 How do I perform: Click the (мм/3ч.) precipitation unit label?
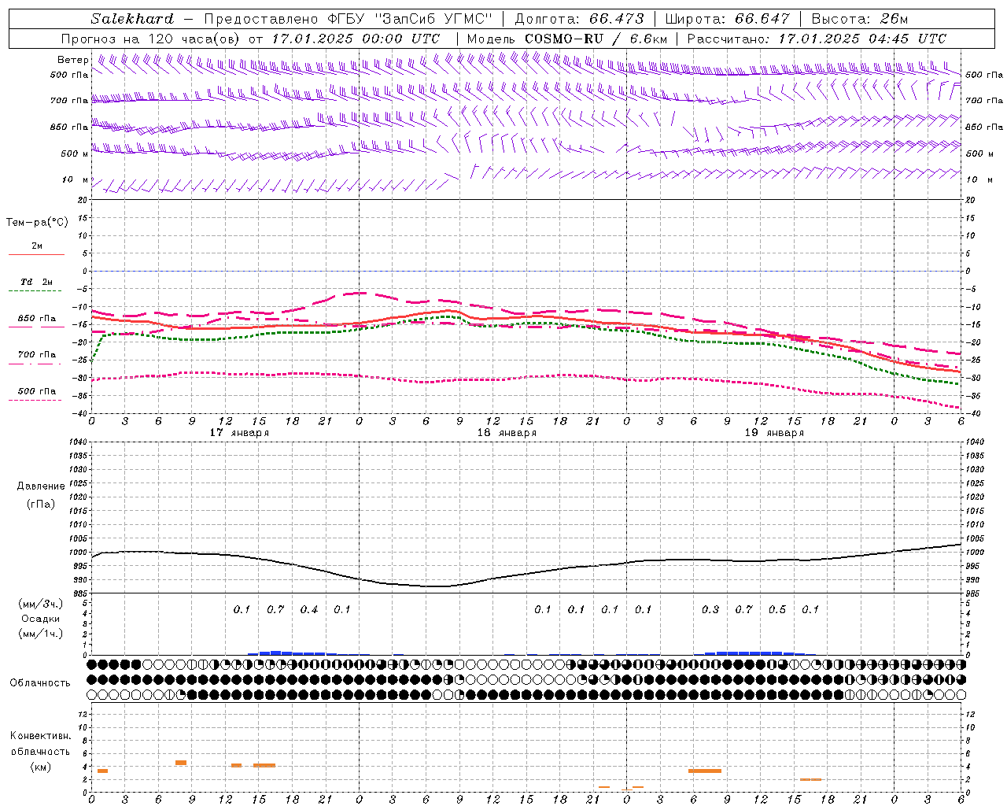41,604
